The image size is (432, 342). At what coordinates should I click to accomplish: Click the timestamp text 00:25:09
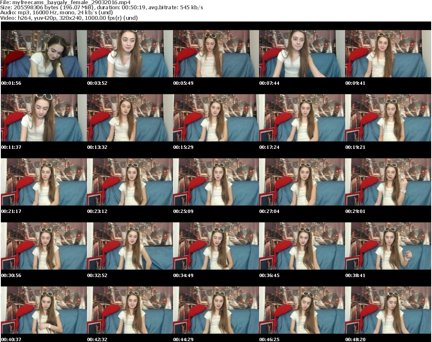(183, 211)
